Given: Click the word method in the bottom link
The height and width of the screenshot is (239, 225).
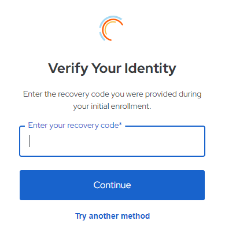Looking at the screenshot, I should (136, 216).
